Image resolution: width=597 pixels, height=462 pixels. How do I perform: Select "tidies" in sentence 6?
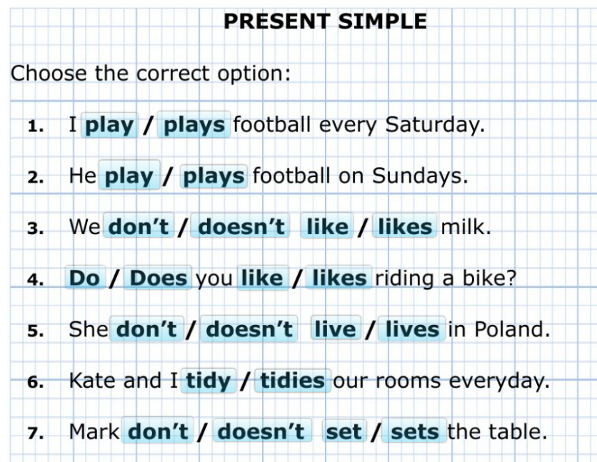point(292,381)
